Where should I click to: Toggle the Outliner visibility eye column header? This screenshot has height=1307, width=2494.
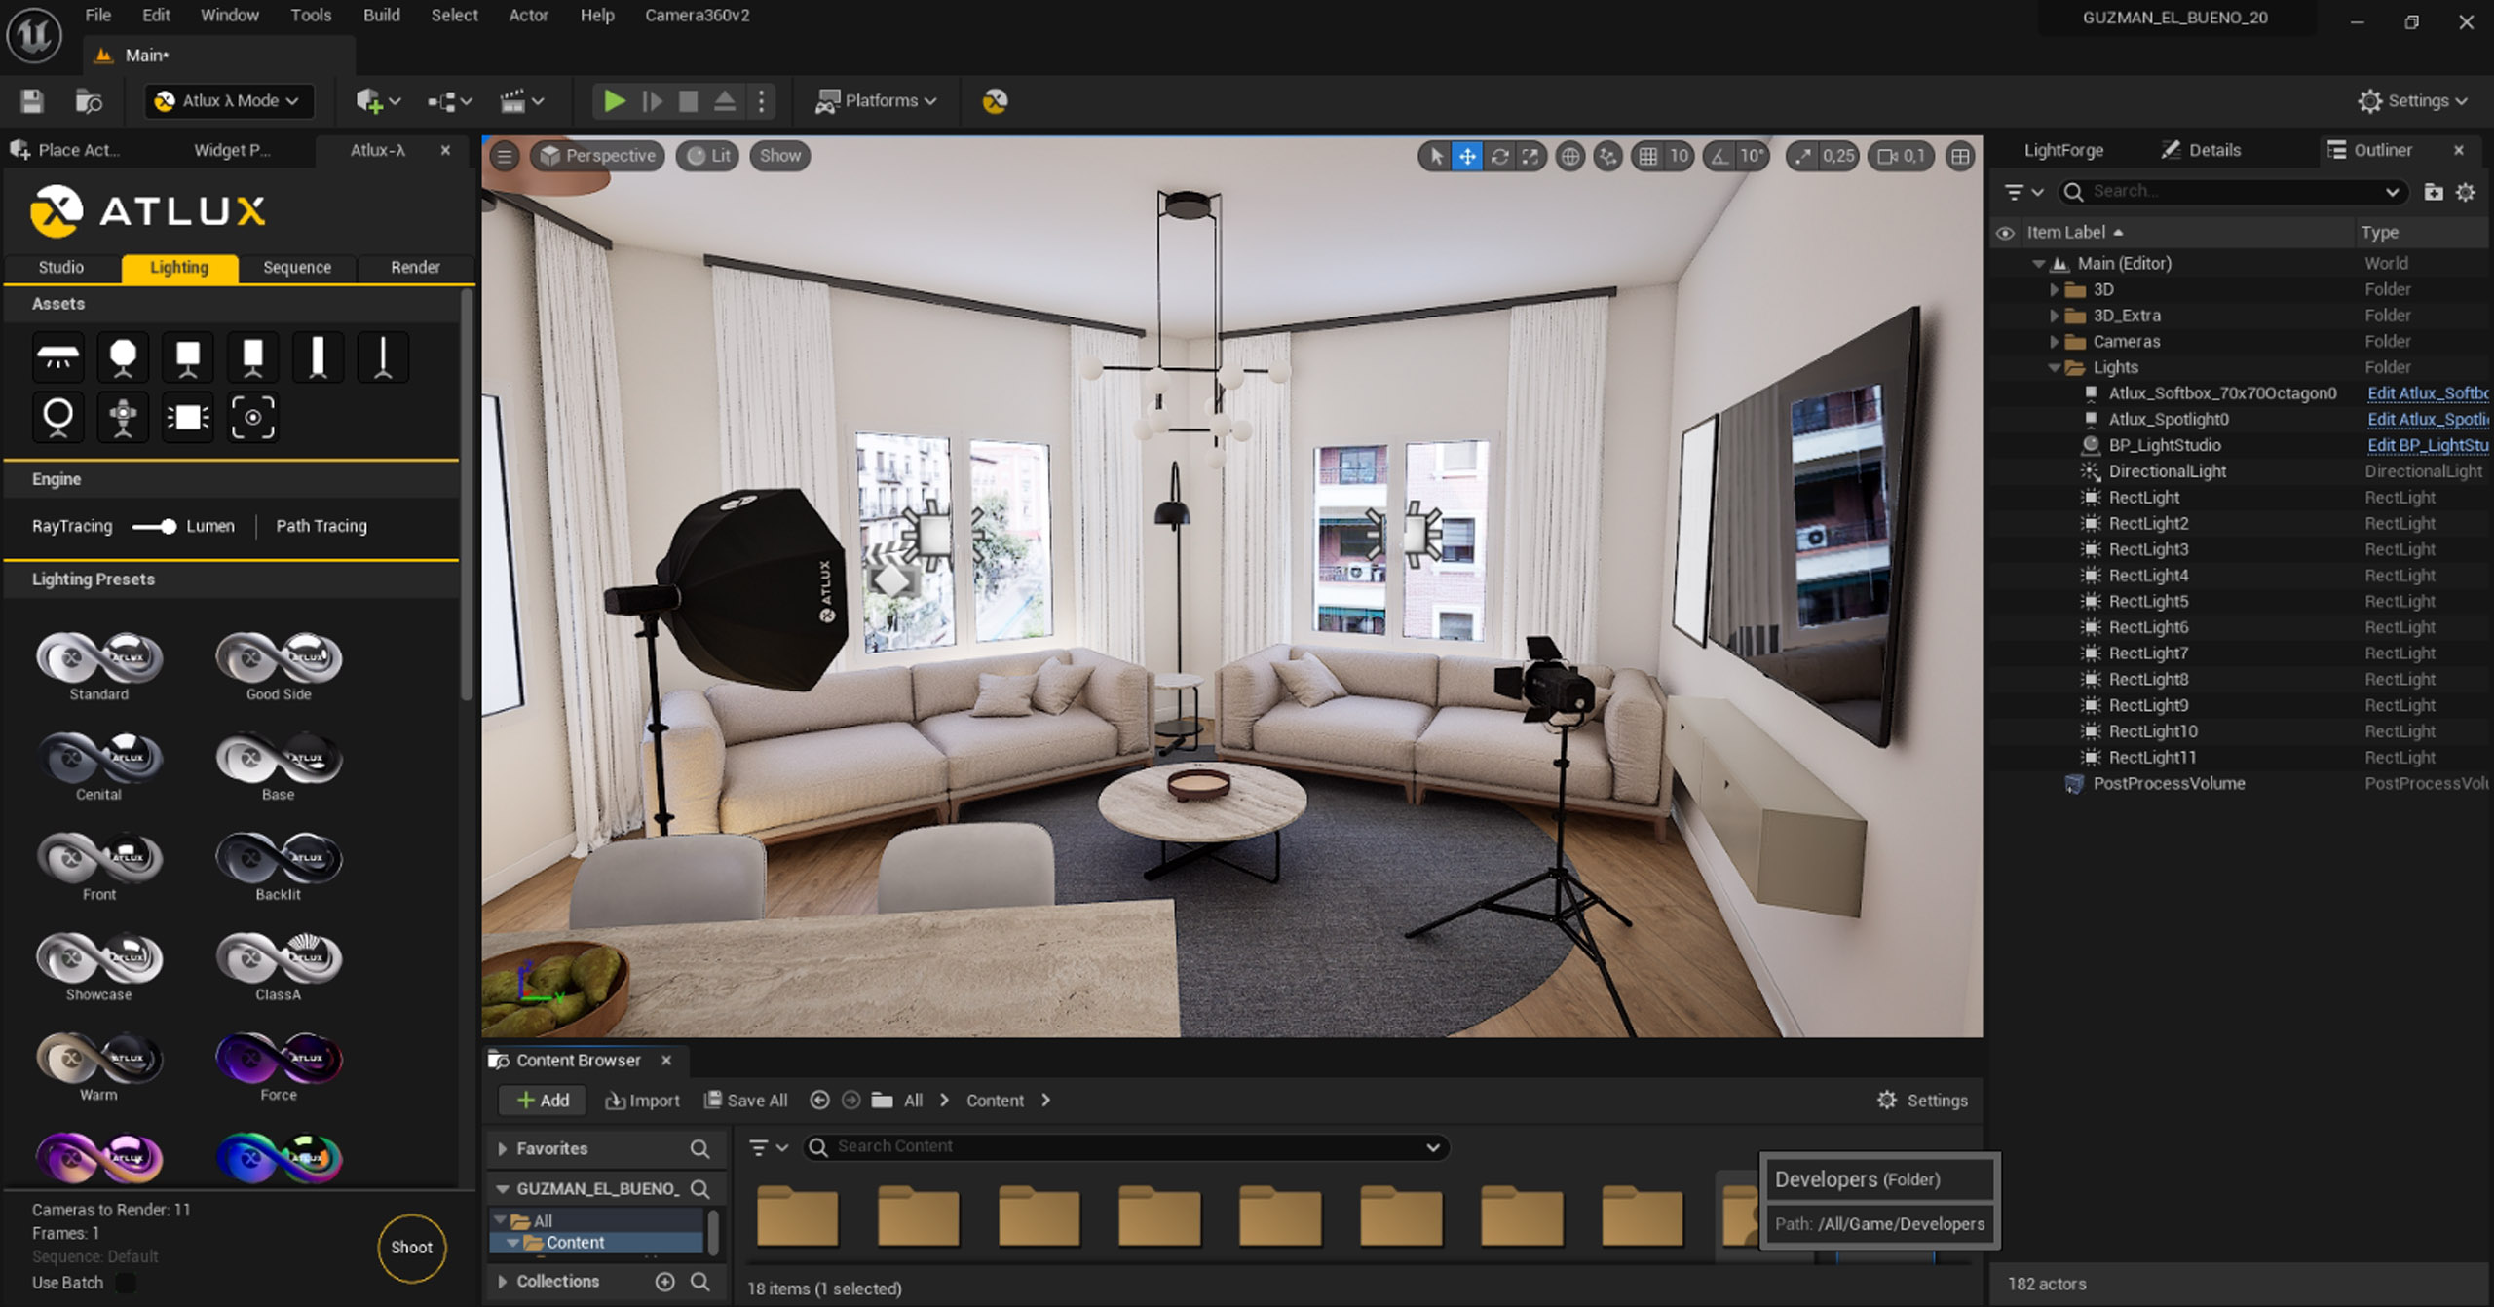2005,233
